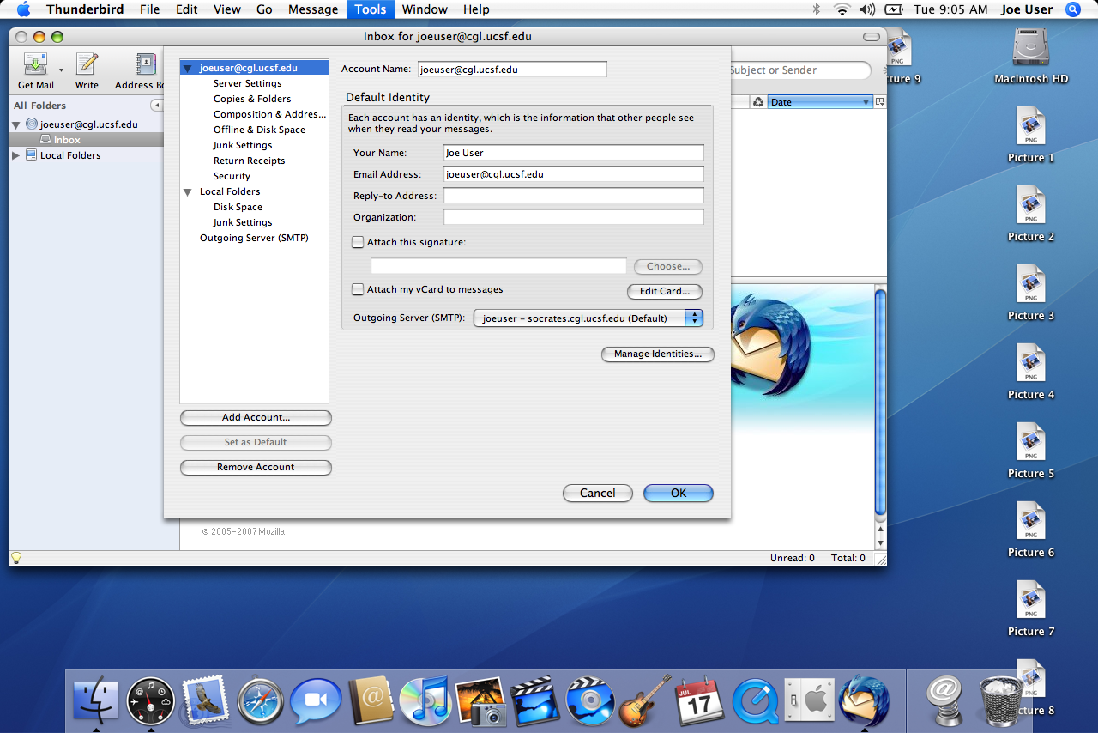Open iPhoto from the Dock
Viewport: 1098px width, 733px height.
click(x=480, y=701)
